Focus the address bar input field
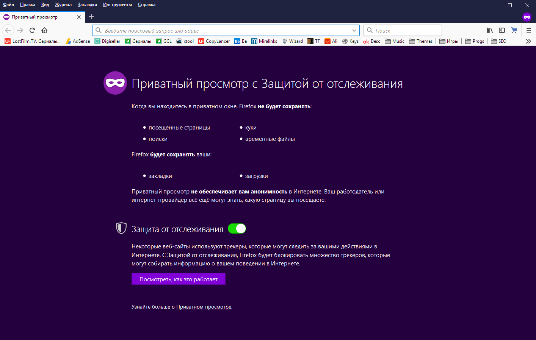The height and width of the screenshot is (340, 536). [x=226, y=31]
